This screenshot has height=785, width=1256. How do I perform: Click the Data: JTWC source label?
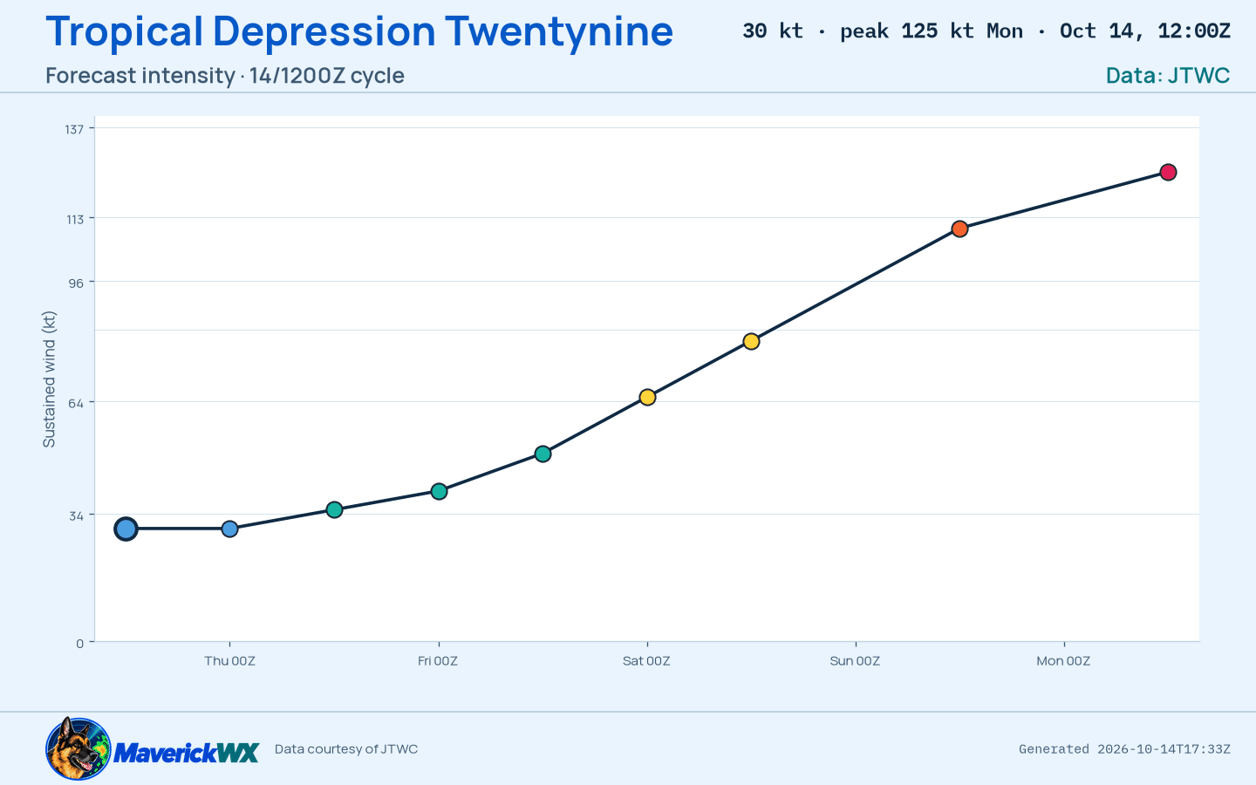pyautogui.click(x=1168, y=75)
